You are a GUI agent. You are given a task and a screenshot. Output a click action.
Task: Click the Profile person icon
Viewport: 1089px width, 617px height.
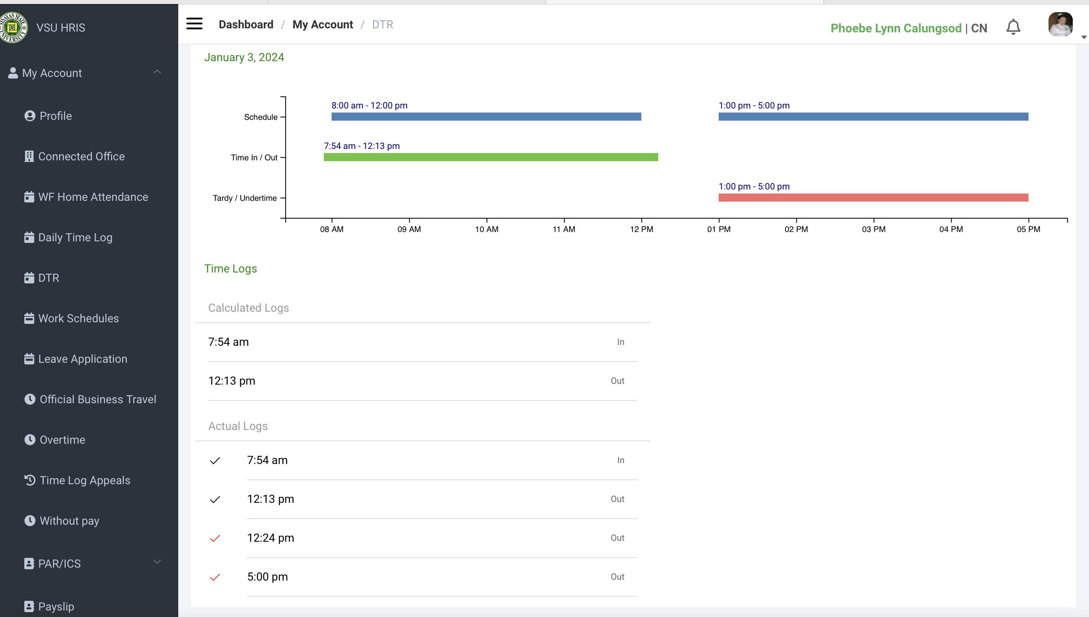click(x=30, y=116)
